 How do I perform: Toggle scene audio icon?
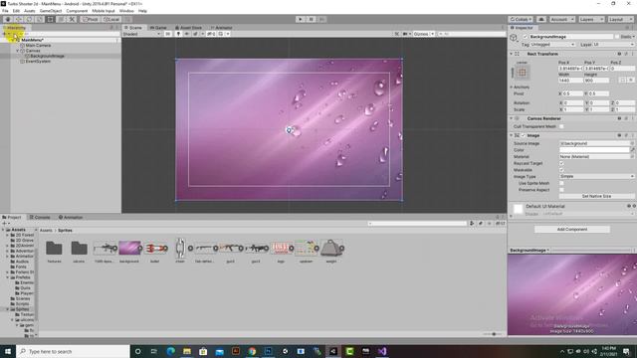pyautogui.click(x=187, y=34)
